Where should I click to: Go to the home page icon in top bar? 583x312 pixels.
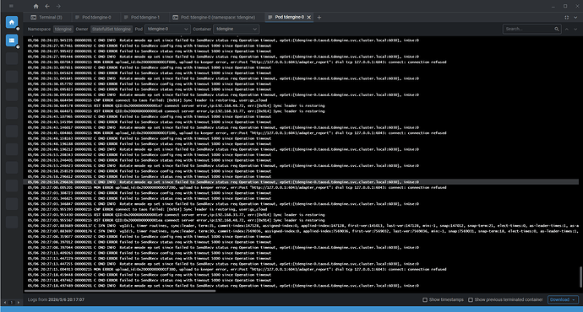coord(35,6)
